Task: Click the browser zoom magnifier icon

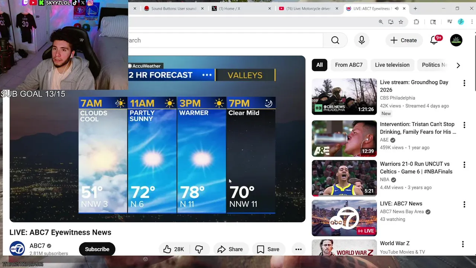Action: point(381,22)
